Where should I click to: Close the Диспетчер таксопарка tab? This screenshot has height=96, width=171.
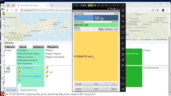(47, 5)
